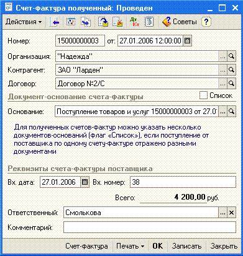The height and width of the screenshot is (256, 243).
Task: Click the magnifier icon for Организация
Action: tap(231, 56)
